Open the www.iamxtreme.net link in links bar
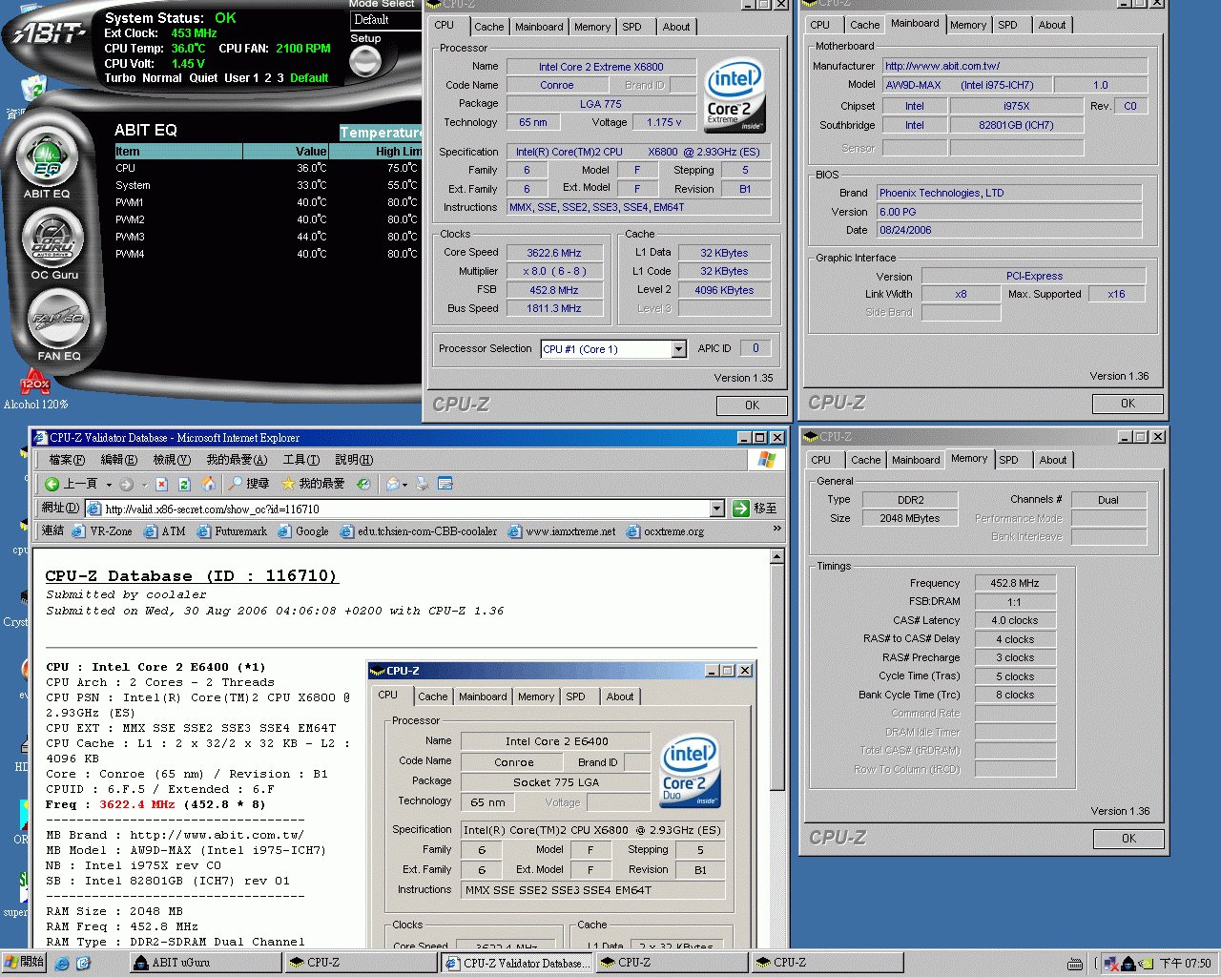Image resolution: width=1221 pixels, height=977 pixels. click(562, 531)
